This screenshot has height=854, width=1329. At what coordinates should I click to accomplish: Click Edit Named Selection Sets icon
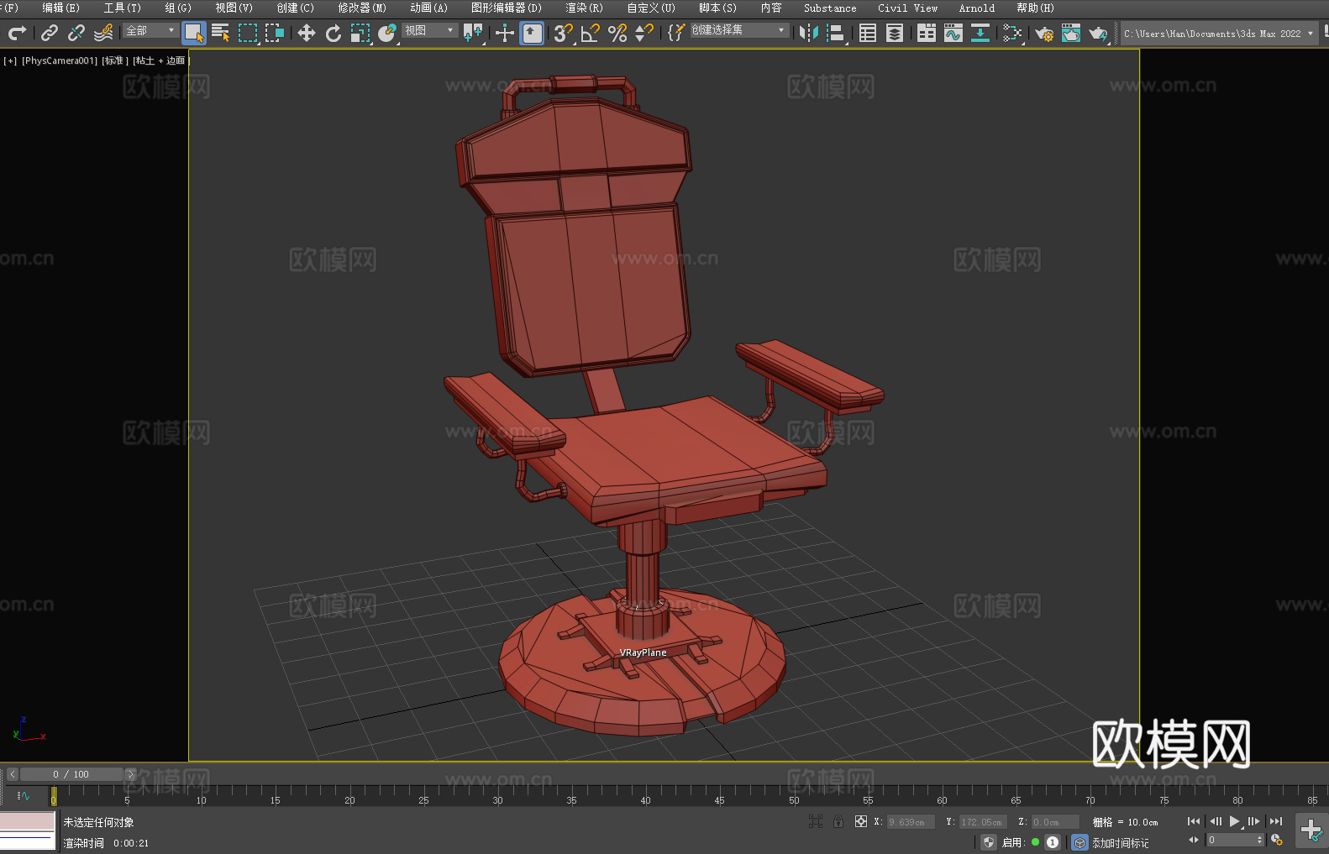(x=676, y=33)
